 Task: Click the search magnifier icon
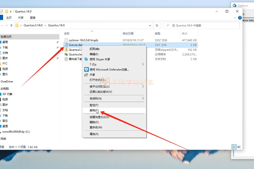coord(168,25)
